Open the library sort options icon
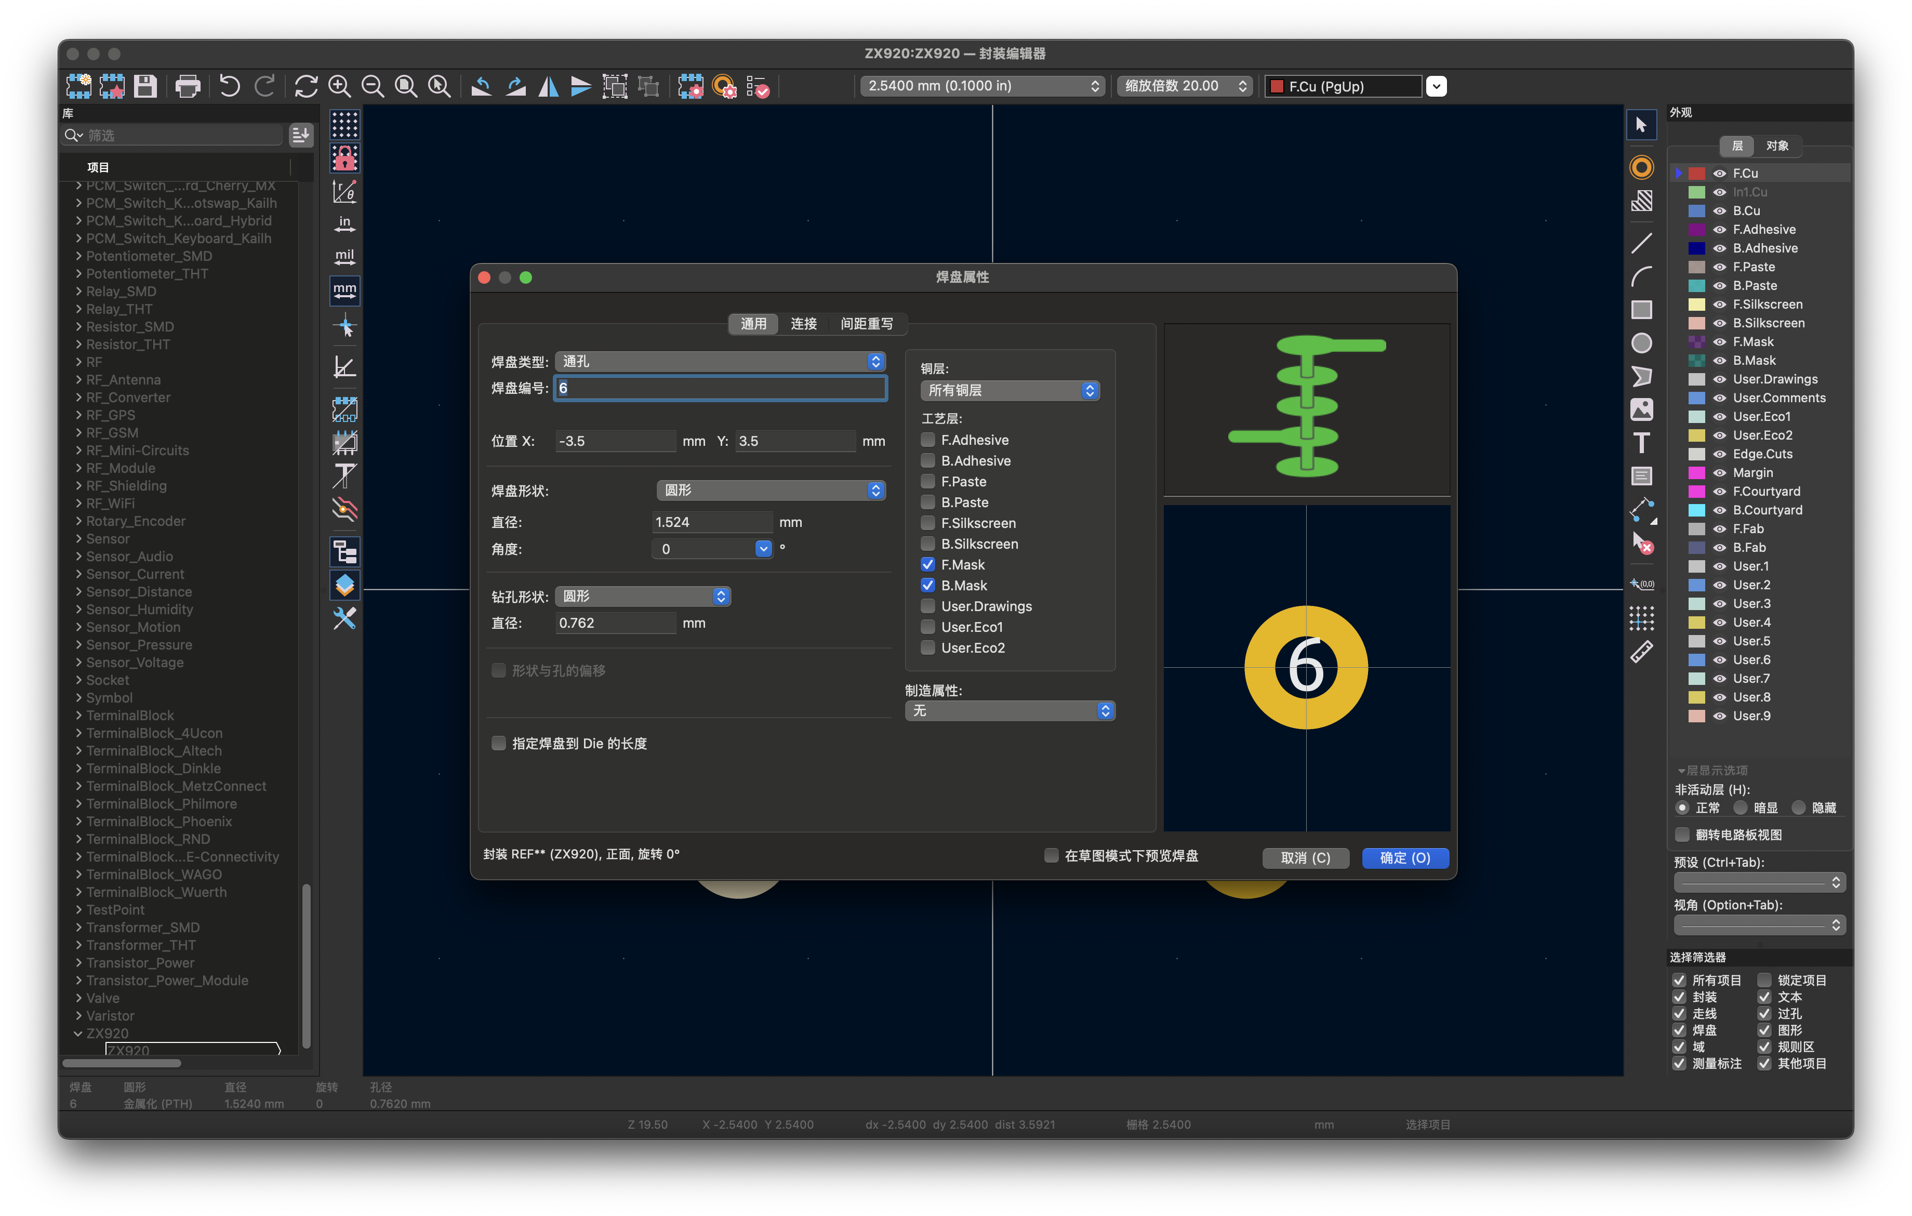The height and width of the screenshot is (1216, 1912). point(301,135)
